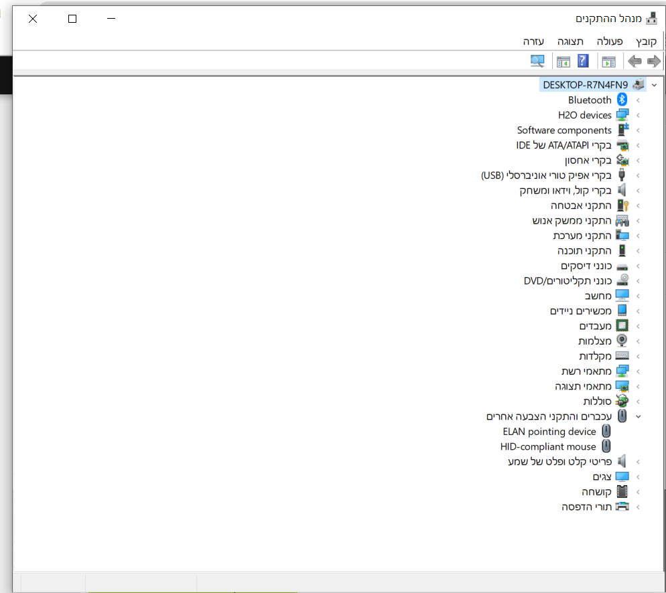Click the security devices key icon (התקני אבטחה)

(x=622, y=205)
